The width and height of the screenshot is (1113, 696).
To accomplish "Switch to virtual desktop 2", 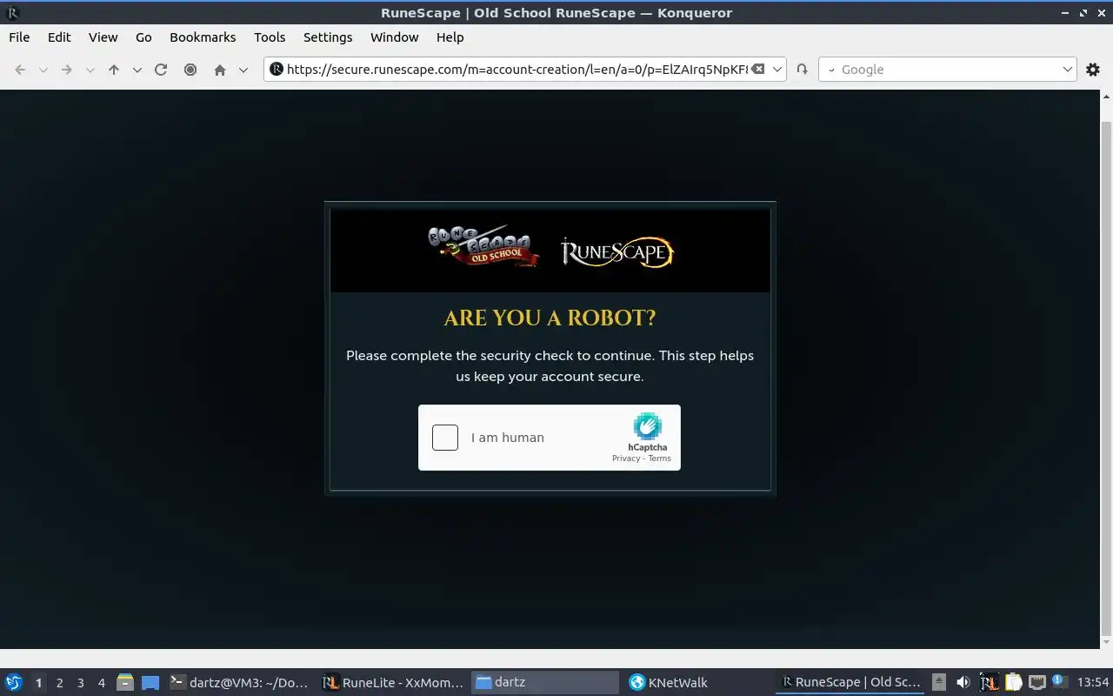I will [x=59, y=683].
